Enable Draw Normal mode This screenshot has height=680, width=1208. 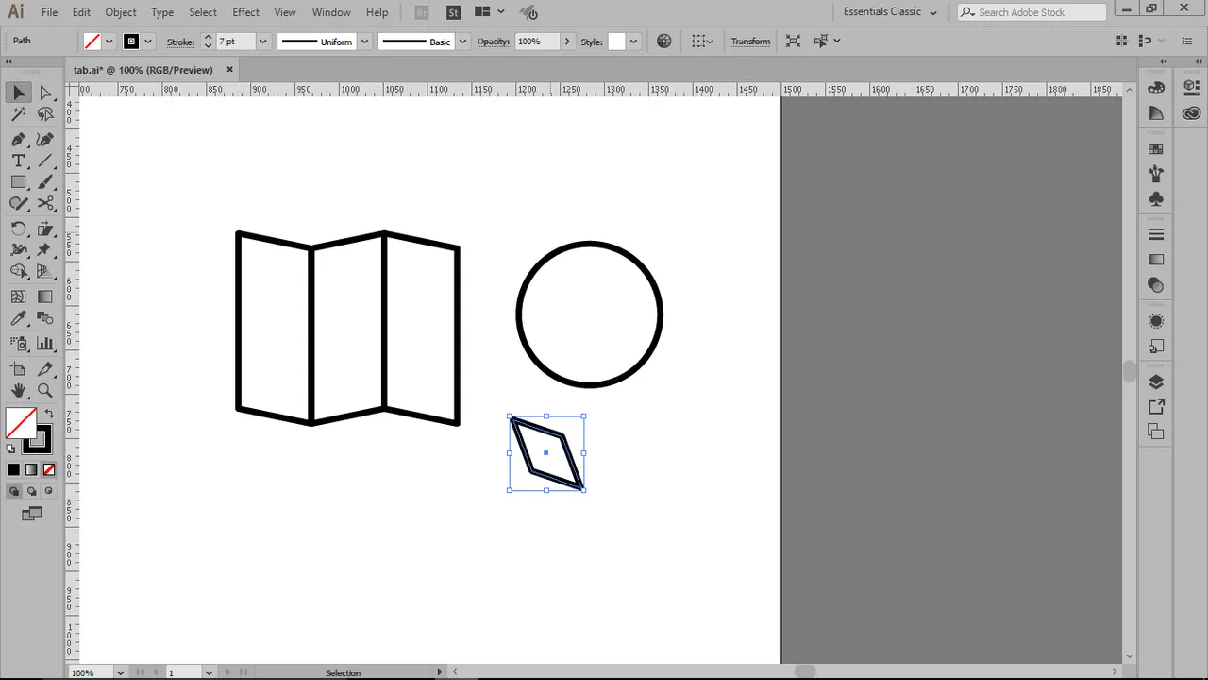tap(13, 491)
